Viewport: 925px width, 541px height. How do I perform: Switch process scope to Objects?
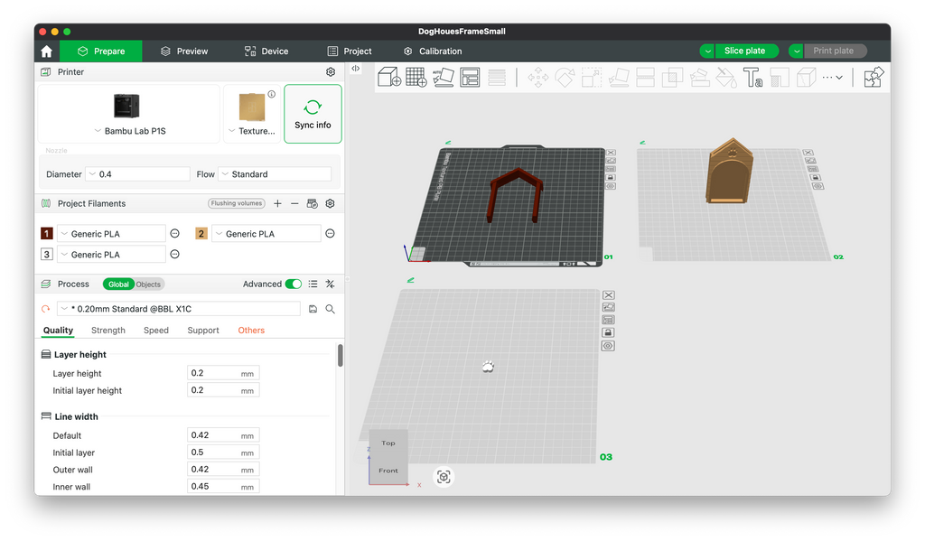(x=149, y=284)
